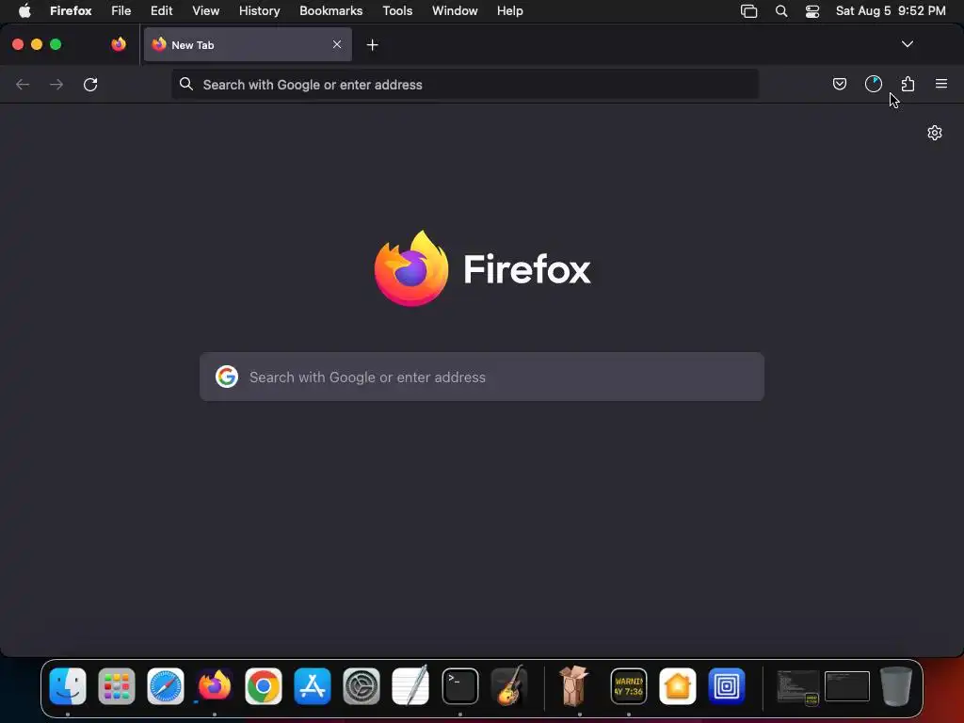This screenshot has height=723, width=964.
Task: Open the Edit menu
Action: click(162, 10)
